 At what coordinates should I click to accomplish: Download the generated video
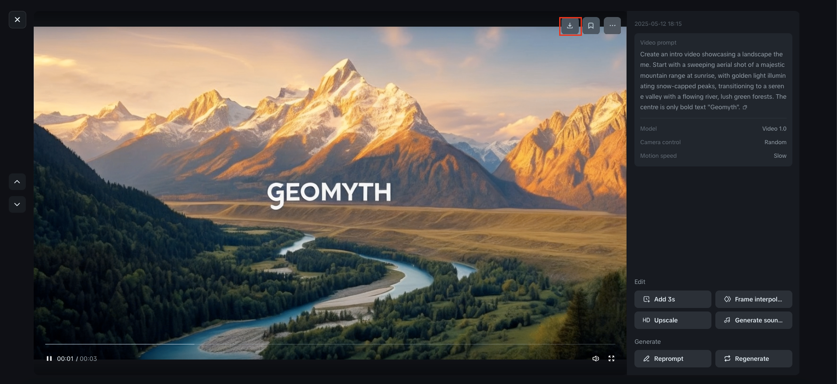(570, 26)
